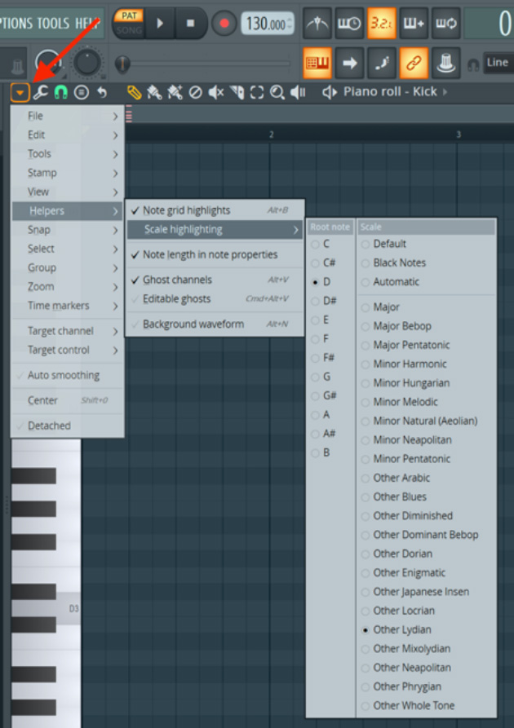Toggle the green magnet snap icon
Image resolution: width=514 pixels, height=728 pixels.
(x=61, y=92)
